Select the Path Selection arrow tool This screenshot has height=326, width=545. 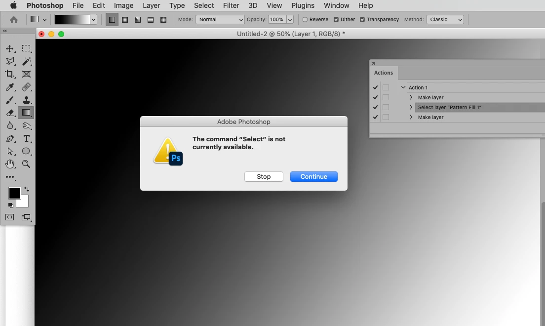[10, 151]
